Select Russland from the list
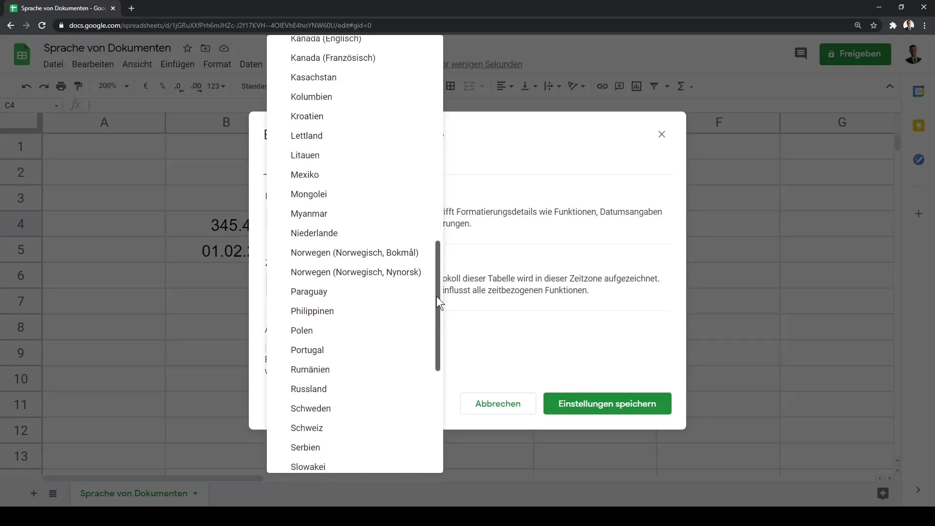 [x=355, y=389]
